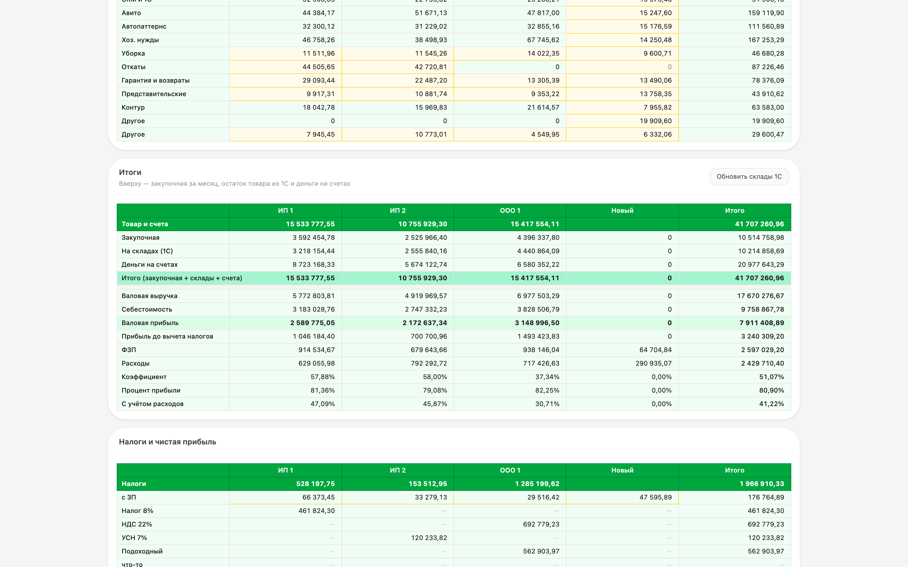
Task: Select Валовая прибыль value 3 148 996,50
Action: click(x=537, y=323)
